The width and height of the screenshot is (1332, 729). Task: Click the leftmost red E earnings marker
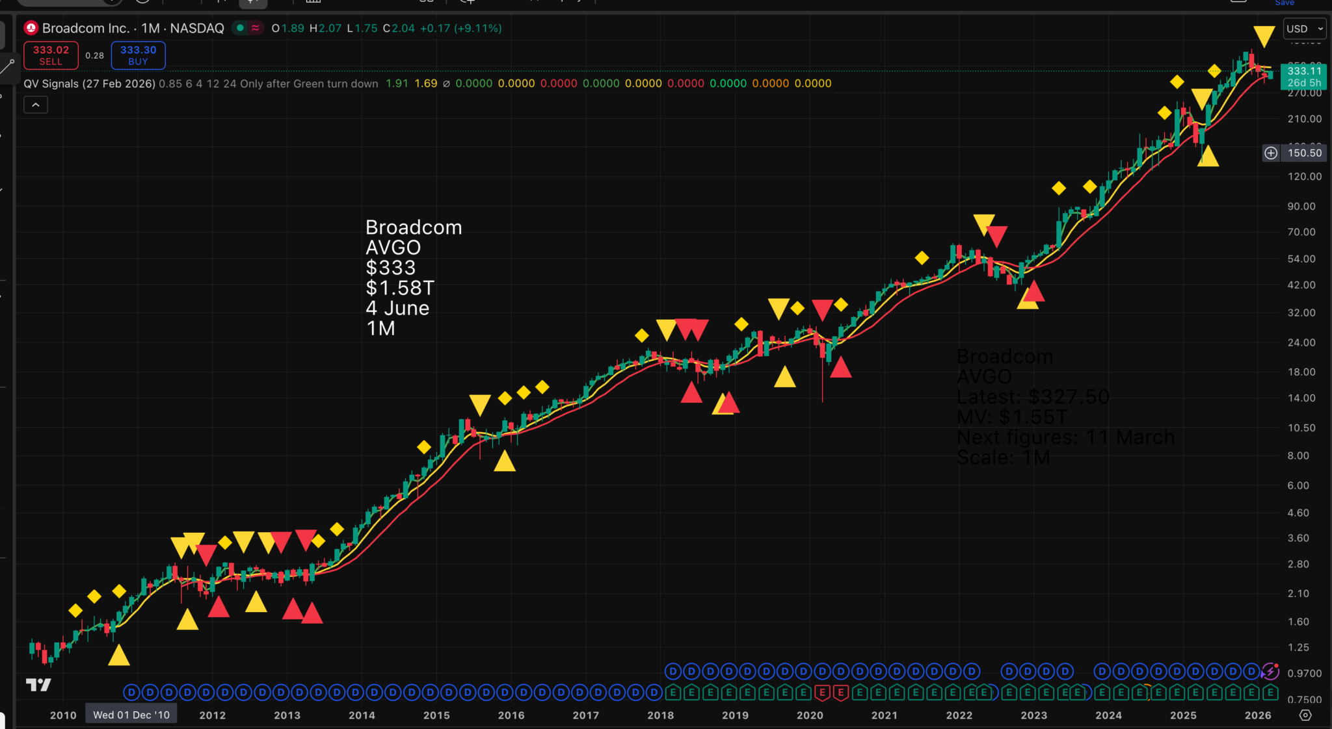point(822,693)
